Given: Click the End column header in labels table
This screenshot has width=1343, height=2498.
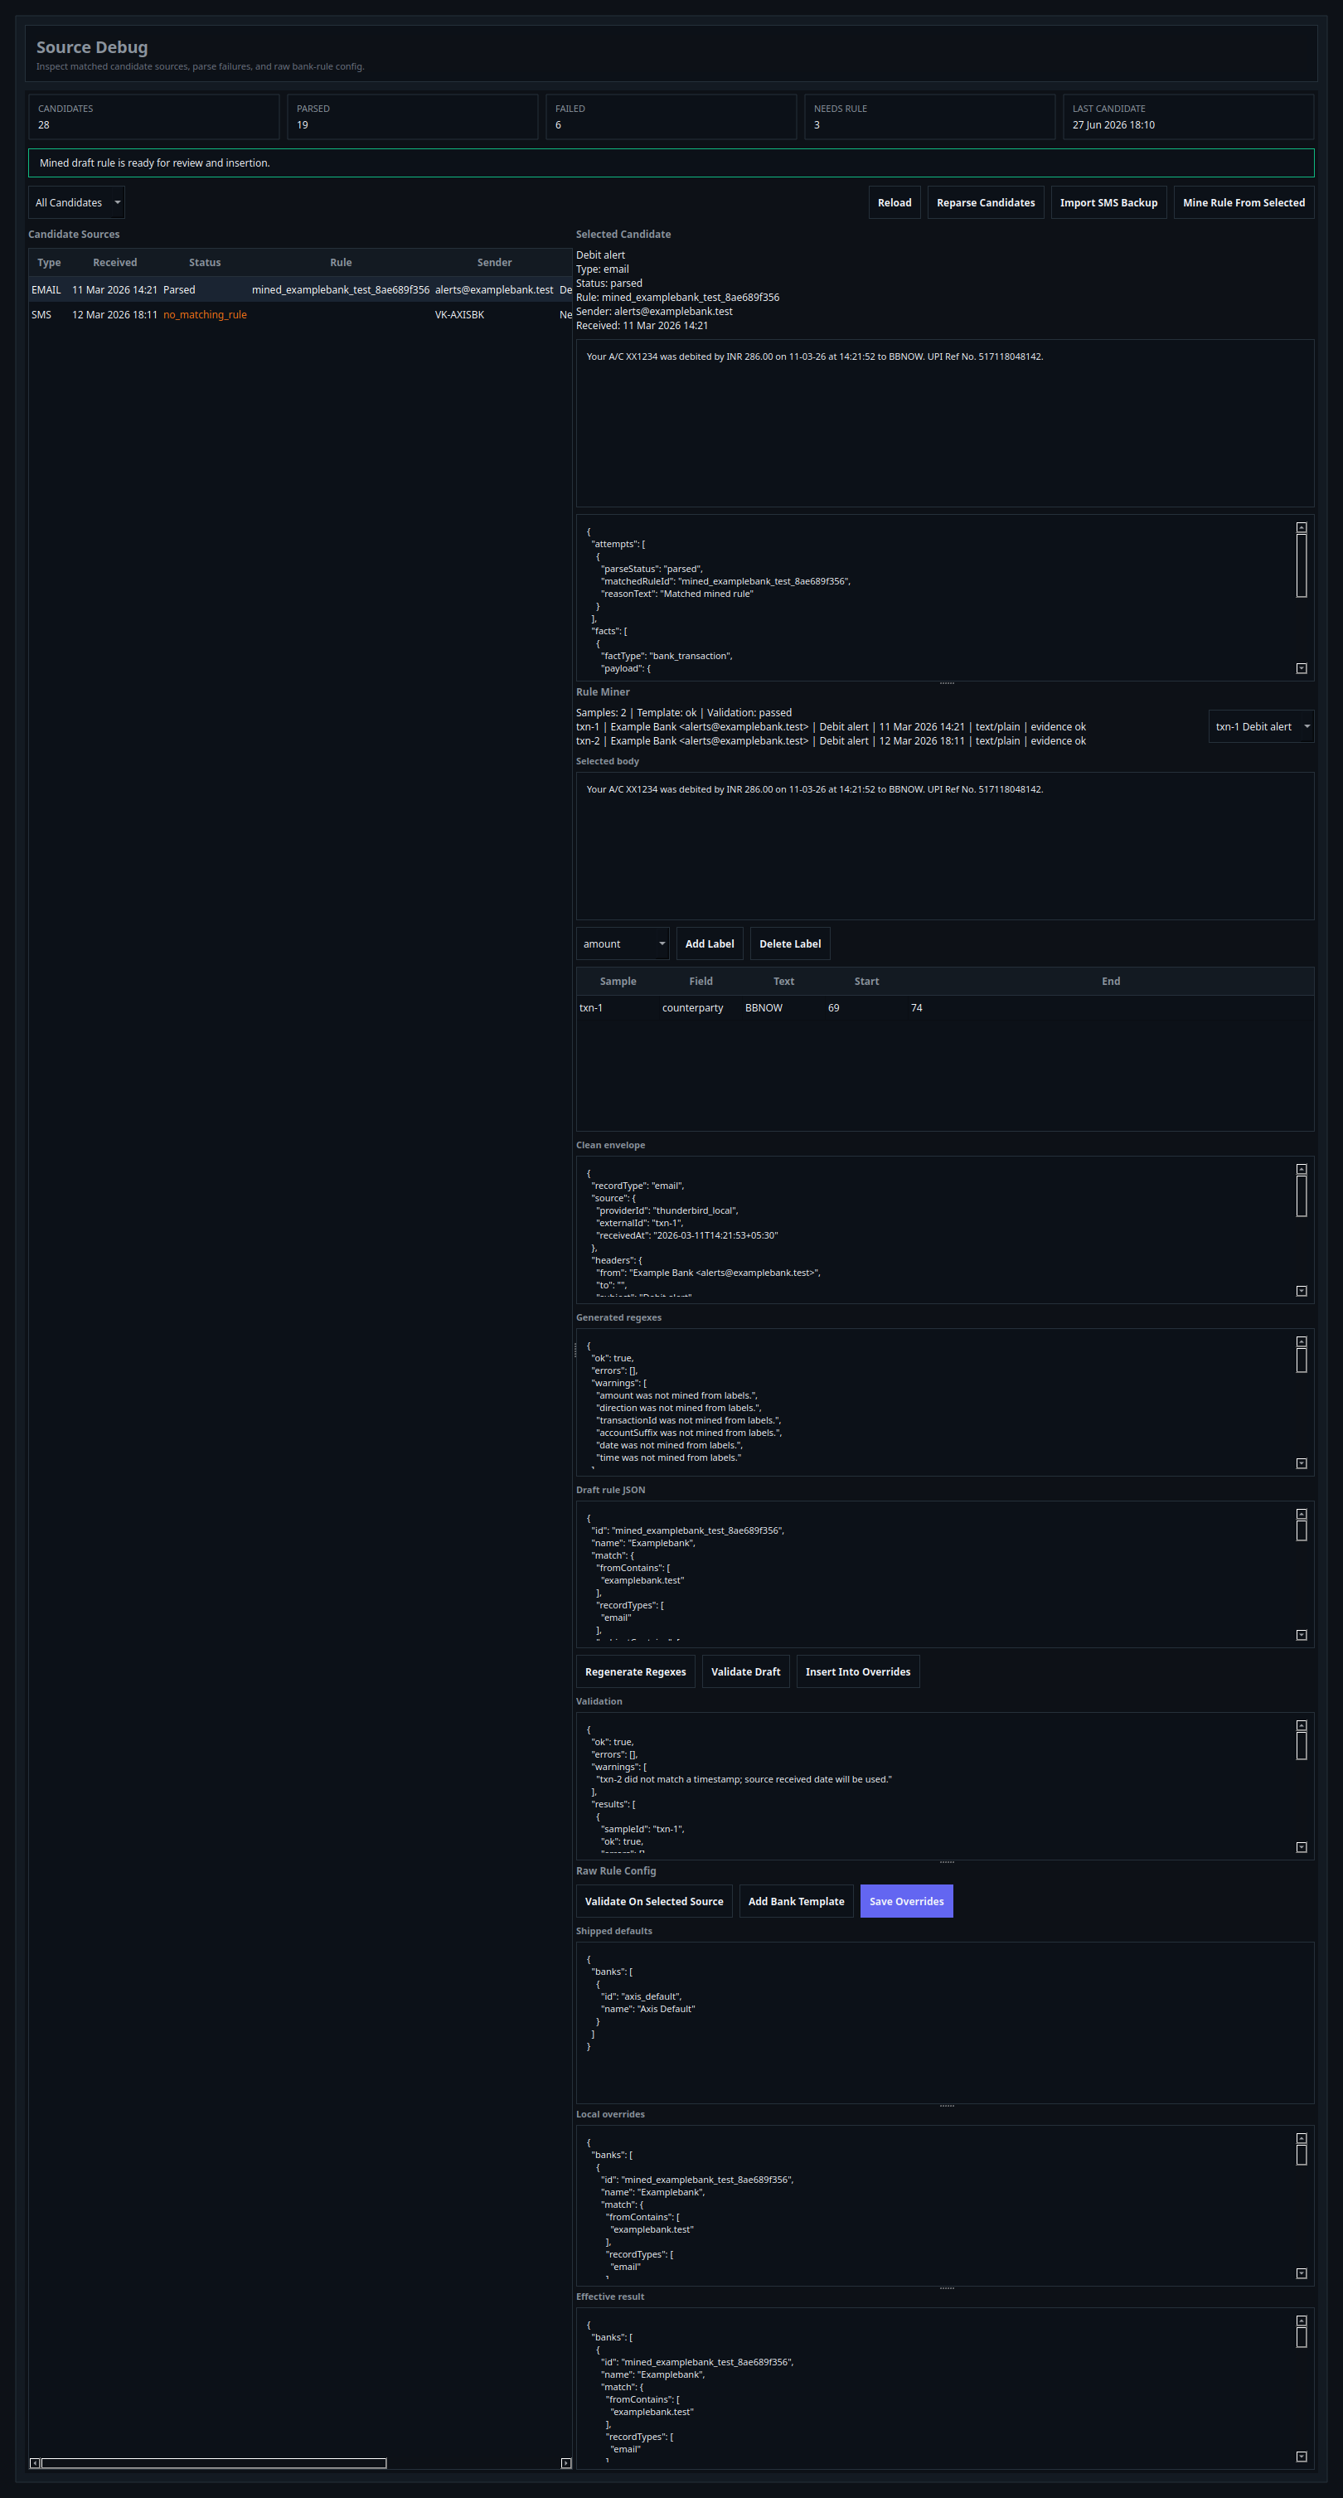Looking at the screenshot, I should coord(1110,982).
